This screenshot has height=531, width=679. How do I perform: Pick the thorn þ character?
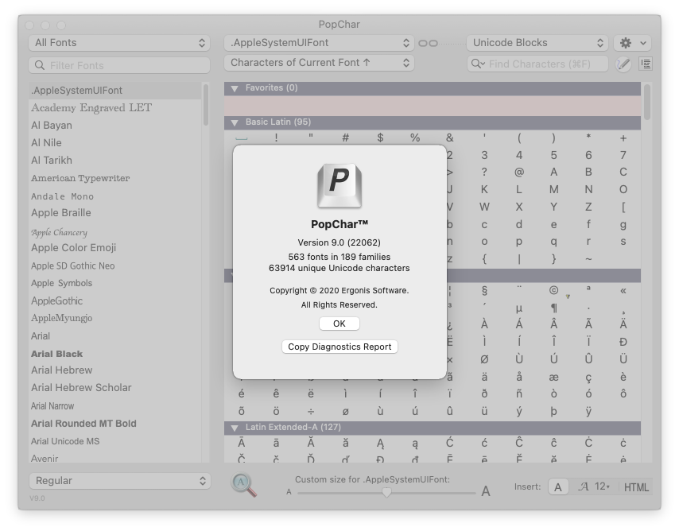(553, 412)
